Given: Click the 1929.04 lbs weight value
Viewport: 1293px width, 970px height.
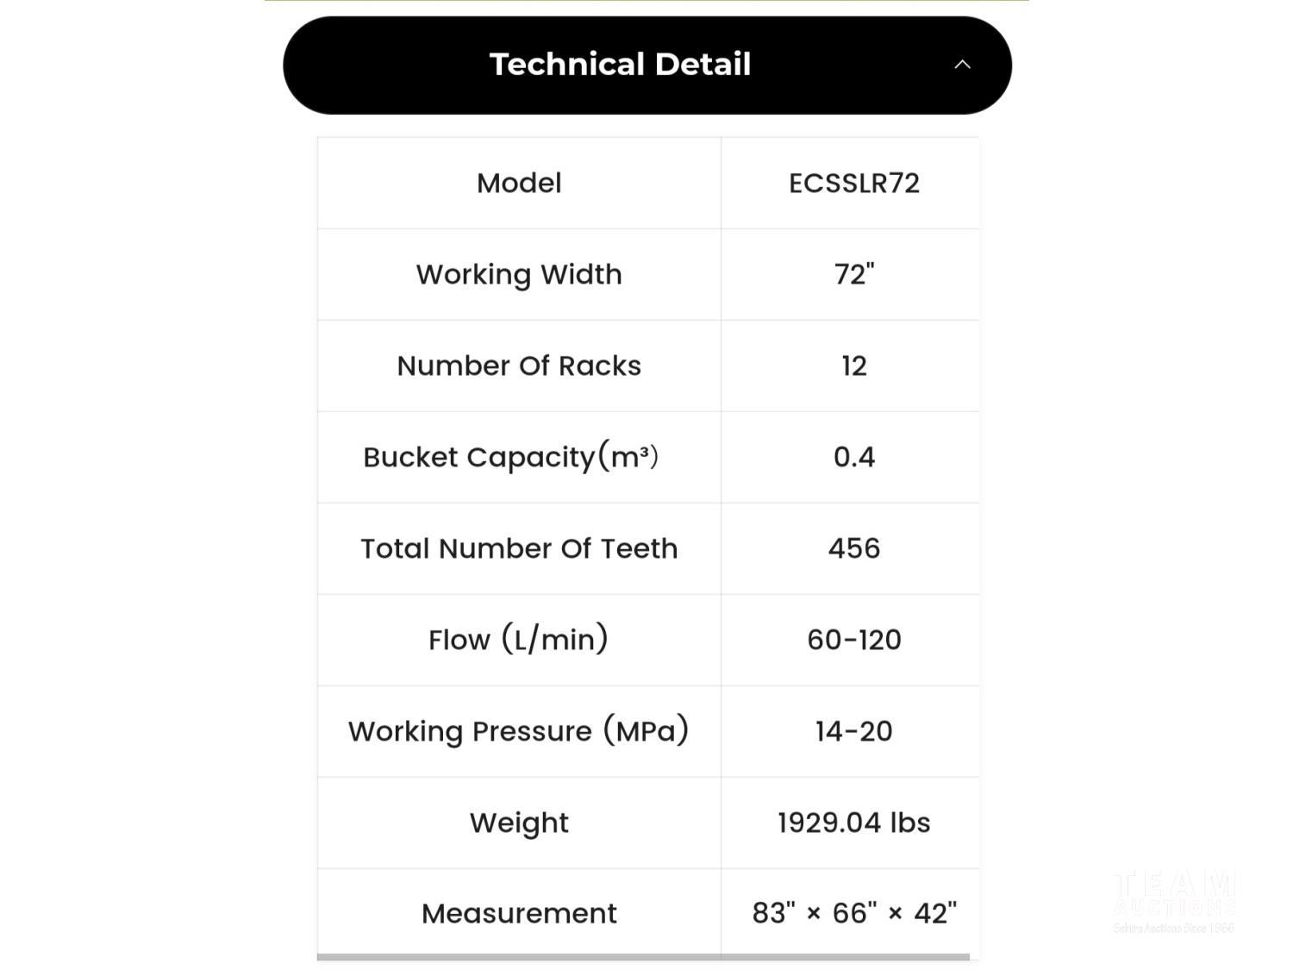Looking at the screenshot, I should pyautogui.click(x=853, y=823).
